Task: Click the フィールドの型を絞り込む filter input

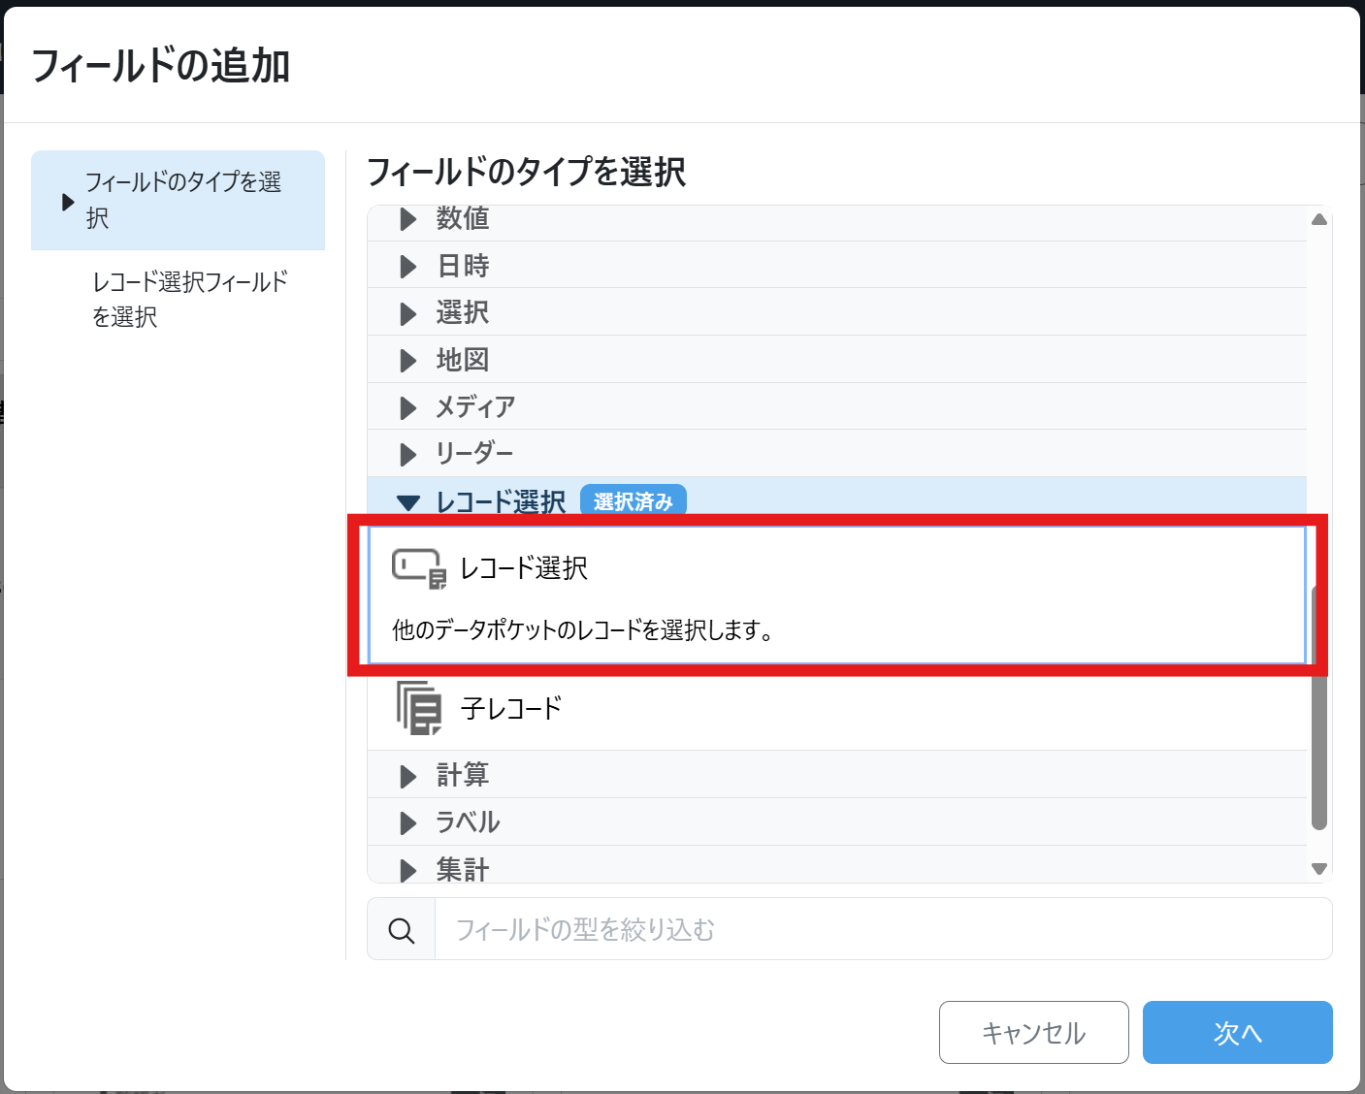Action: pyautogui.click(x=881, y=930)
